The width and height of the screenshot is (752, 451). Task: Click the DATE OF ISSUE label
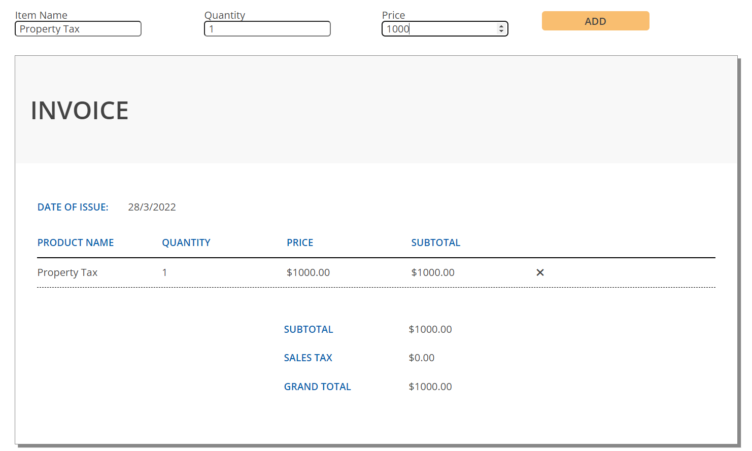[73, 207]
